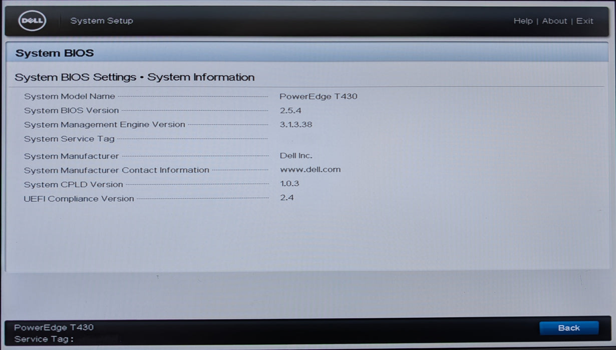This screenshot has height=350, width=616.
Task: Click the www.dell.com value
Action: (x=311, y=169)
